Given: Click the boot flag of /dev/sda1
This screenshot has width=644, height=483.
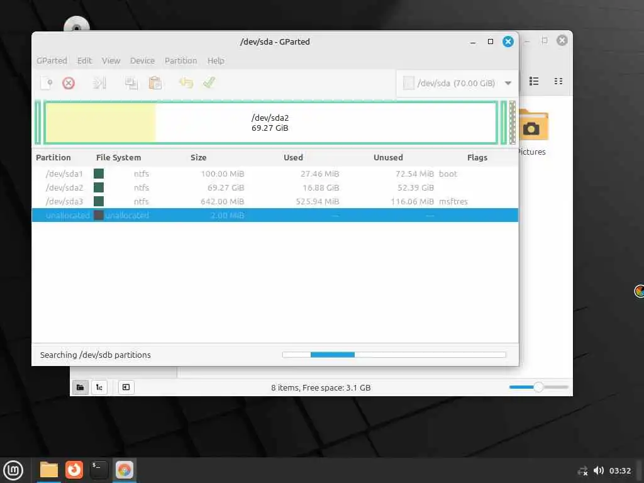Looking at the screenshot, I should pos(448,174).
